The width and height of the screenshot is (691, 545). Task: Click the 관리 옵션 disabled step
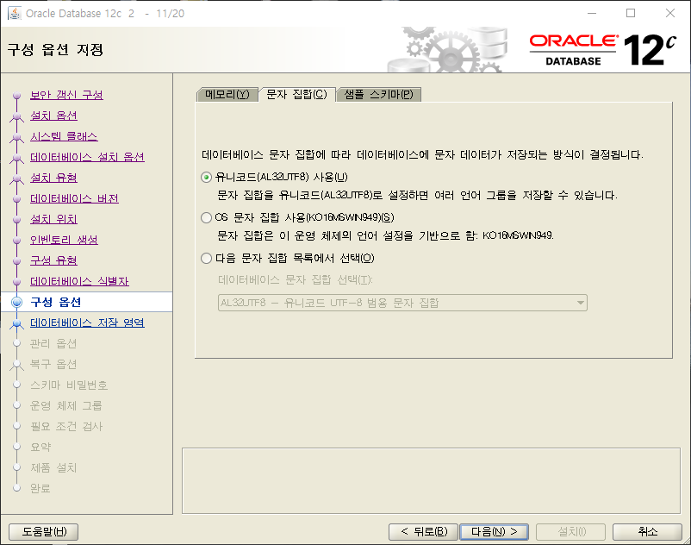53,343
